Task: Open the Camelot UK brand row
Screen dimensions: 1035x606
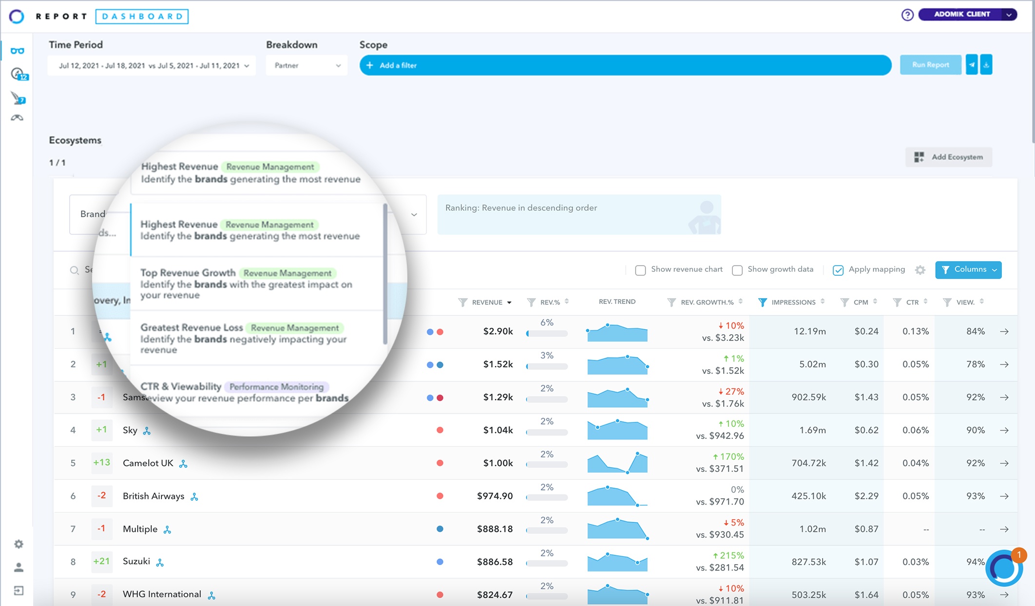Action: coord(535,463)
